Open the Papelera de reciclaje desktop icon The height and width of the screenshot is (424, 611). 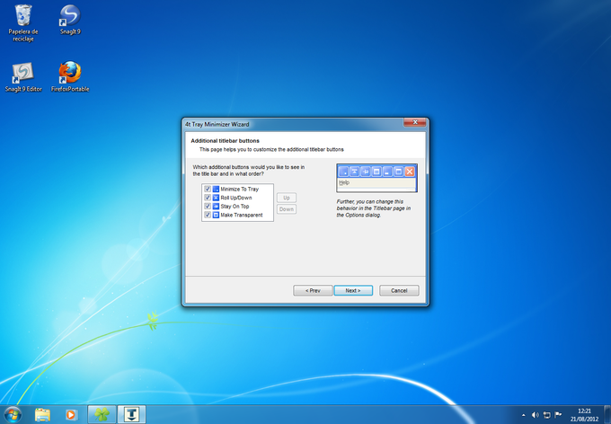pos(23,23)
